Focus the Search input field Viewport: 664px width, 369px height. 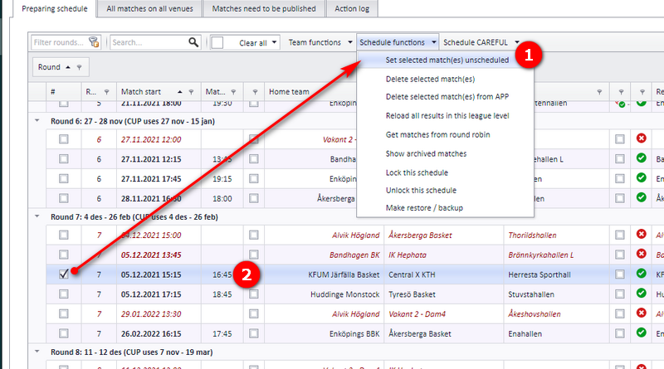[x=149, y=42]
